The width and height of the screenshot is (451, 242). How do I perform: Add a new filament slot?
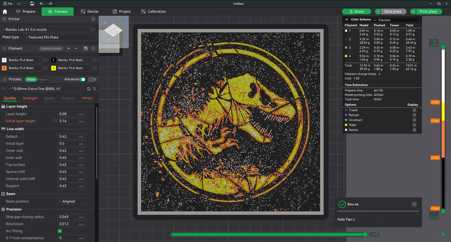(x=69, y=48)
